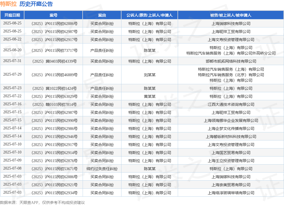Image resolution: width=284 pixels, height=205 pixels.
Task: Click defendant 特斯拉（上海）有限公司 in the 53671号 row
Action: click(x=231, y=169)
